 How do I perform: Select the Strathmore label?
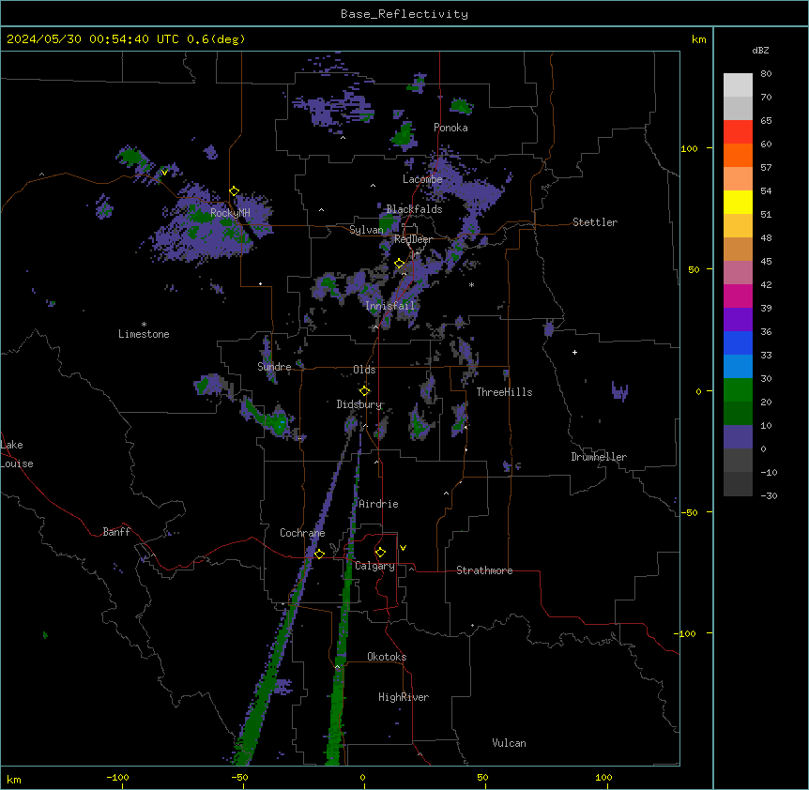[x=484, y=570]
